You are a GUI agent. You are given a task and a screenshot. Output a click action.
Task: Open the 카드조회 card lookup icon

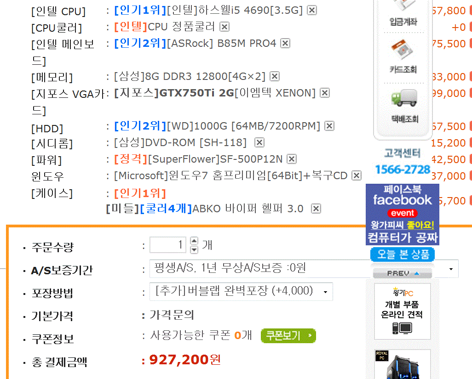pyautogui.click(x=403, y=57)
